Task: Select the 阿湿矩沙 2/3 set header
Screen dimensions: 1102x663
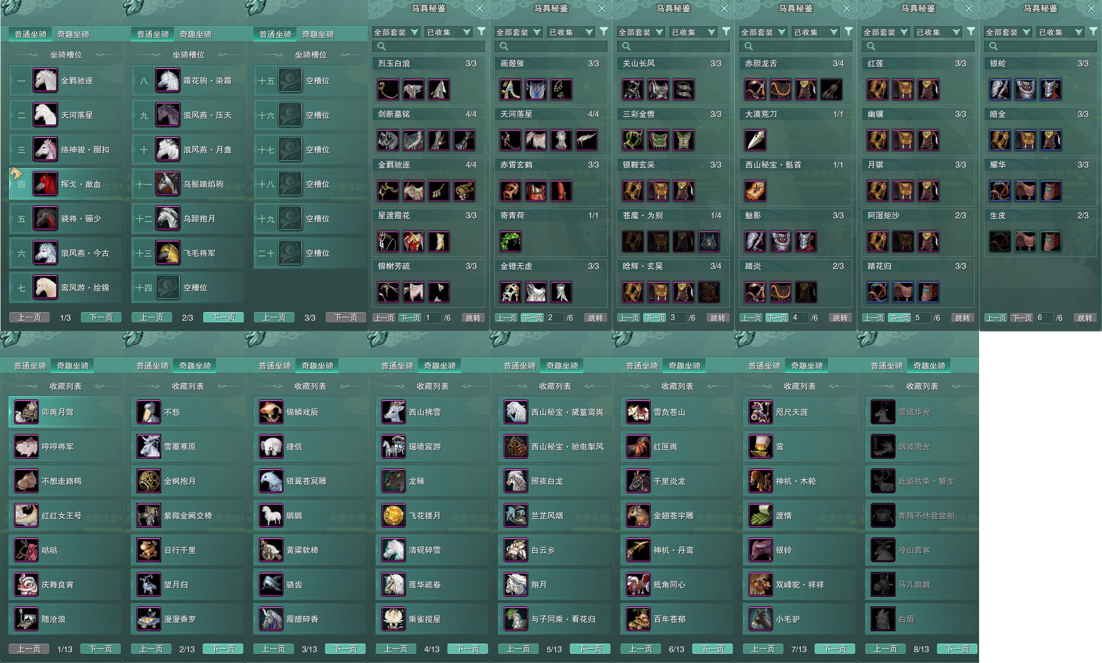Action: pyautogui.click(x=918, y=216)
